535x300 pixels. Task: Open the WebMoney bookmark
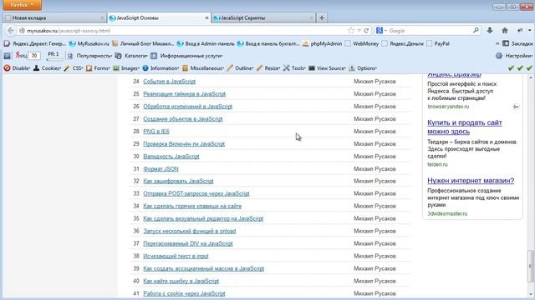[x=362, y=43]
